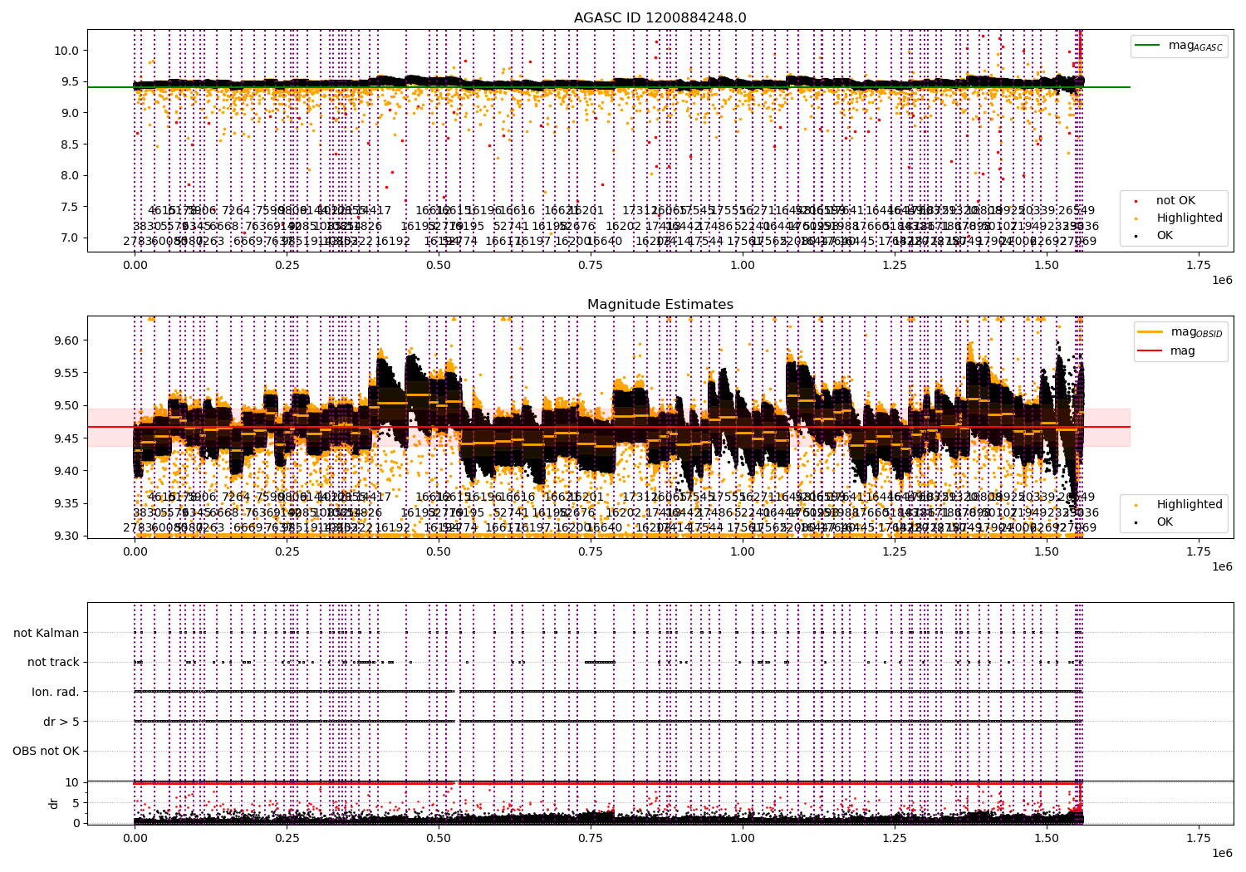Click y-axis tick '10.0' in top plot

point(66,51)
